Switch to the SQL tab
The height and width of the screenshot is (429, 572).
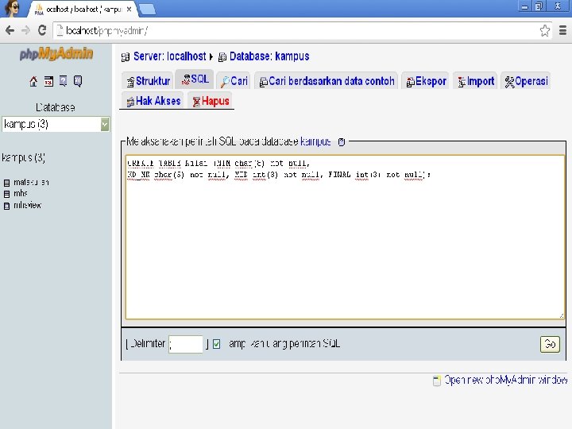coord(195,79)
